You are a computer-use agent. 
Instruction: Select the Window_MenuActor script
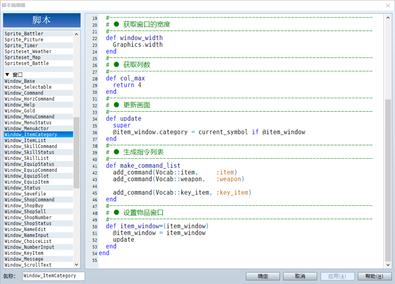[x=39, y=128]
